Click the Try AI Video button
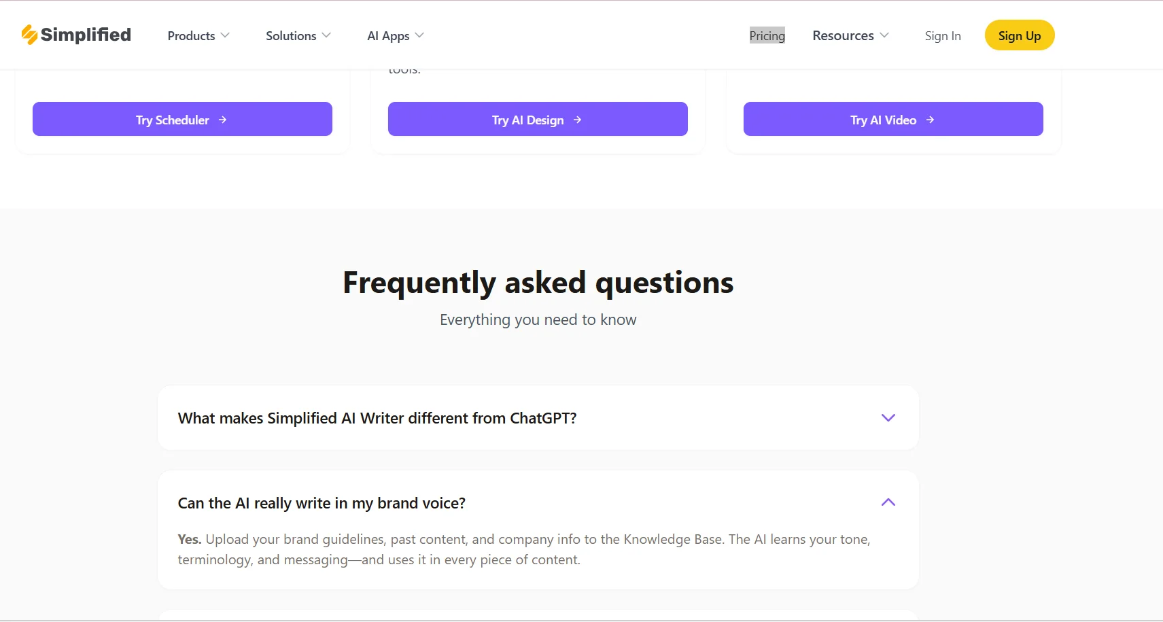1163x622 pixels. point(893,119)
